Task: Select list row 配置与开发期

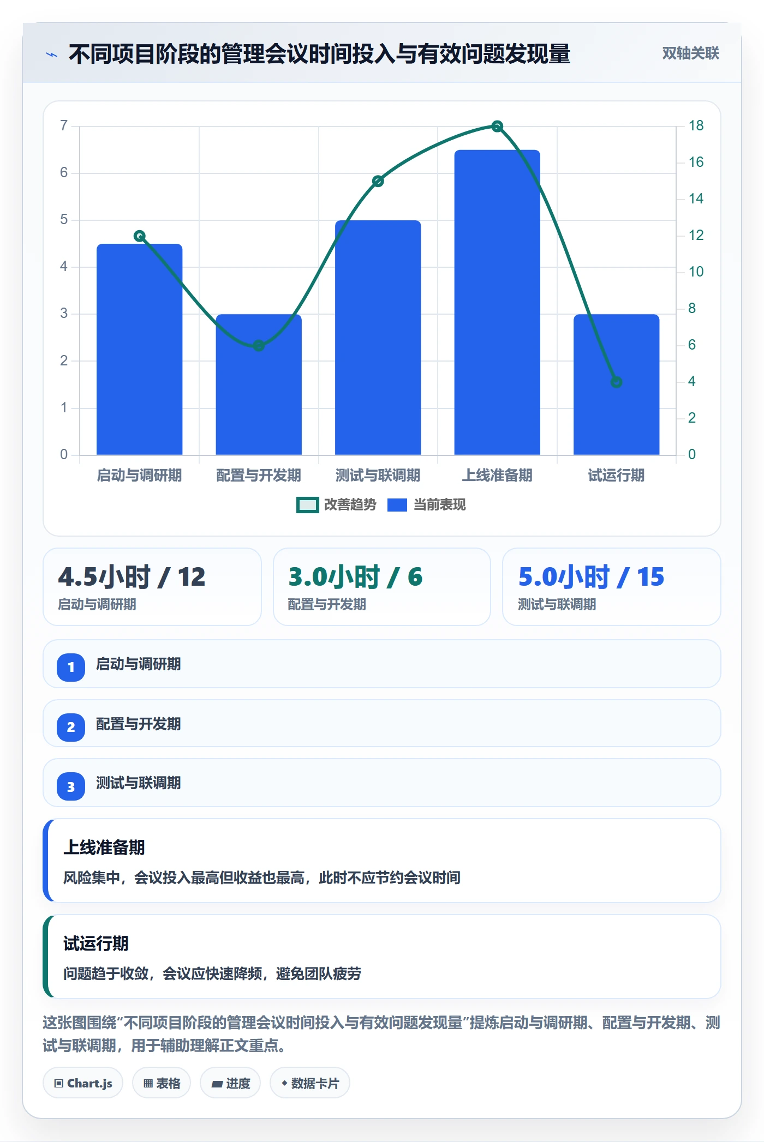Action: 382,724
